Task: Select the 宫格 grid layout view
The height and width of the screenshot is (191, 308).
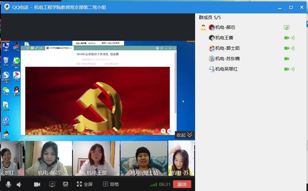Action: pyautogui.click(x=111, y=184)
